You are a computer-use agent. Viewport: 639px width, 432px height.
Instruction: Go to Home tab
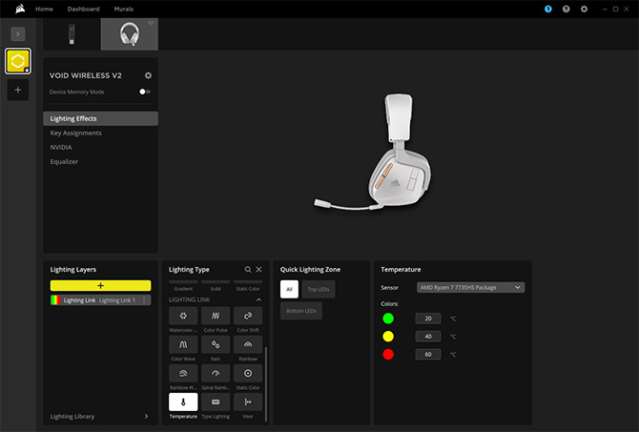point(44,9)
